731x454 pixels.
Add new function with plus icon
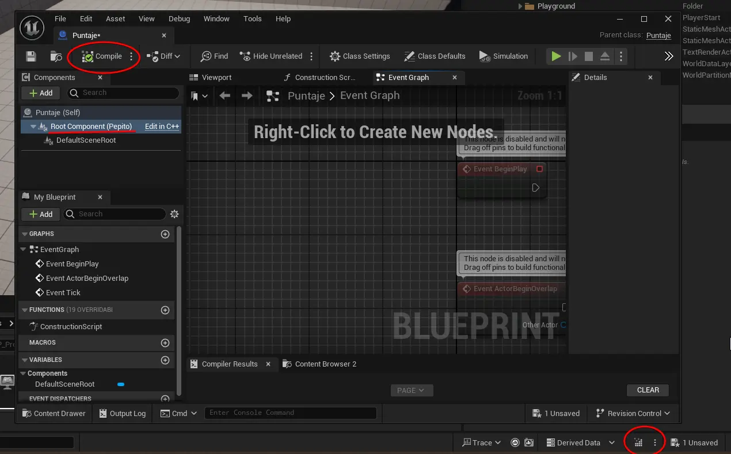(165, 310)
